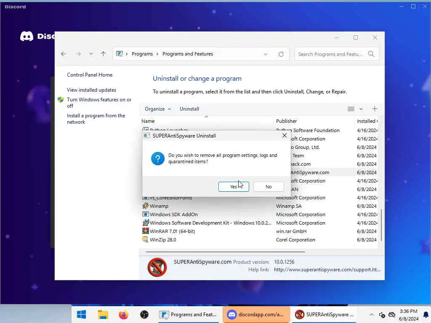Click the Programs and Features breadcrumb
The image size is (431, 323).
[188, 54]
